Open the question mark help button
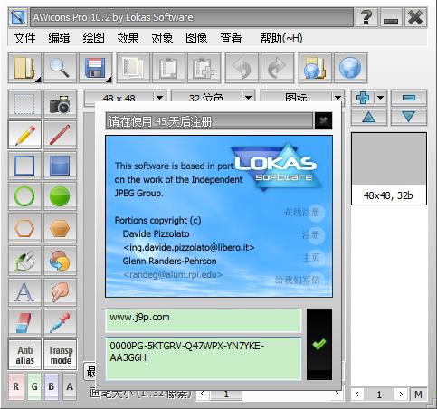The image size is (437, 409). click(x=366, y=17)
